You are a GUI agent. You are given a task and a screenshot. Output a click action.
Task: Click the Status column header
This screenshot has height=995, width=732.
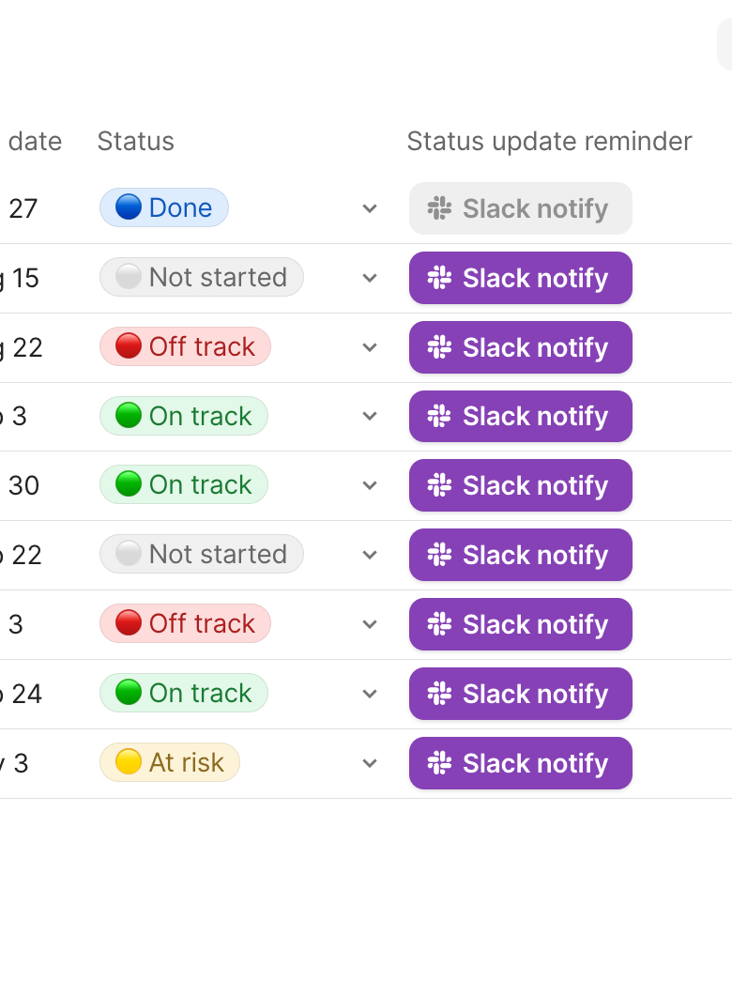click(136, 142)
